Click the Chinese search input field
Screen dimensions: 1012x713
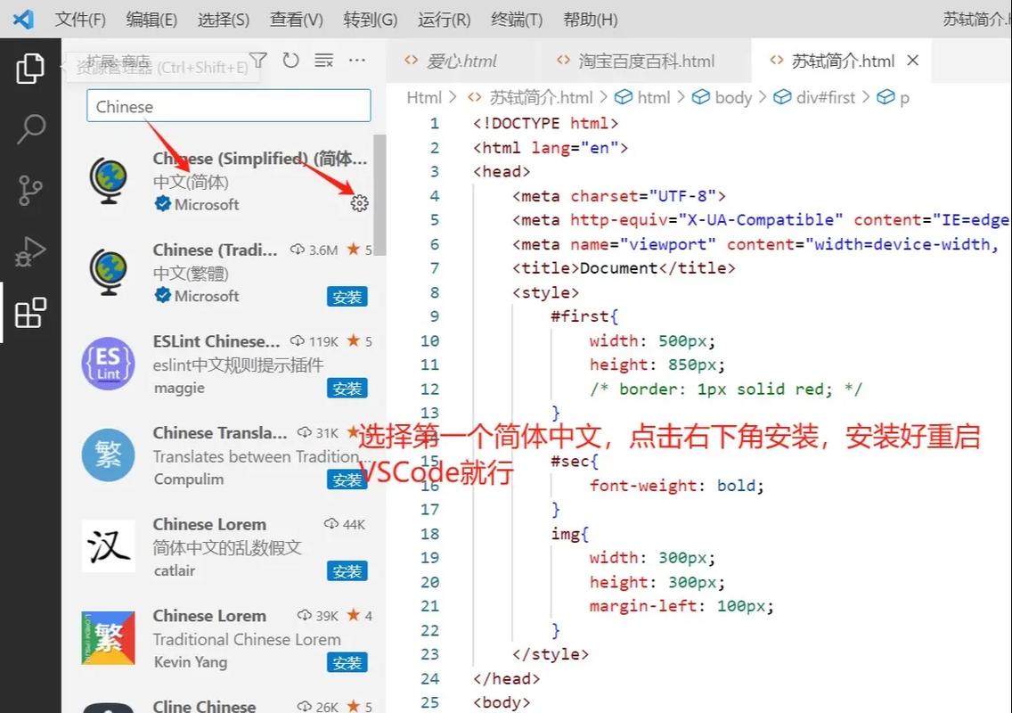[228, 105]
